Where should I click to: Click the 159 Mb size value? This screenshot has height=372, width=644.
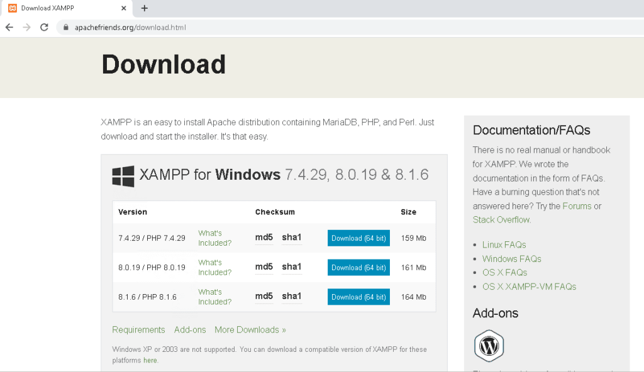pos(414,238)
